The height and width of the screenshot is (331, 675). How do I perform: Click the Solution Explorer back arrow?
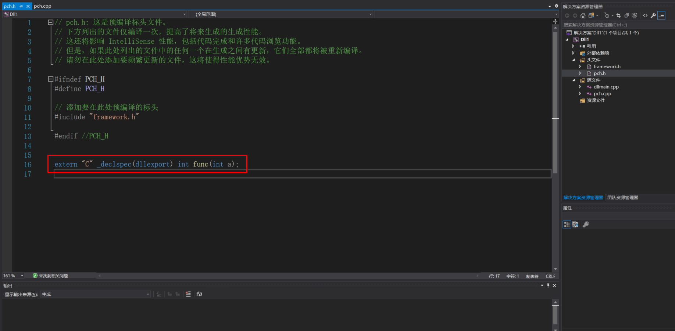pyautogui.click(x=567, y=15)
